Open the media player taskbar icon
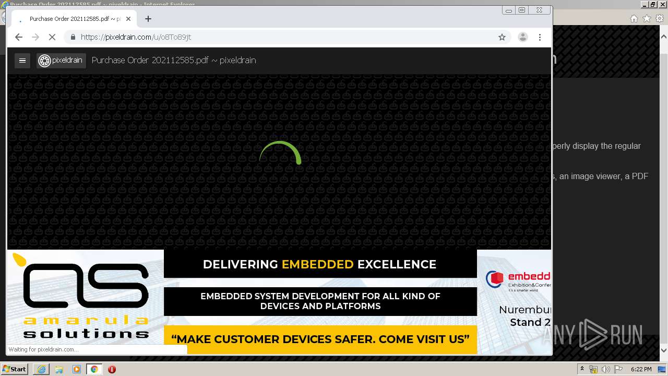The width and height of the screenshot is (668, 376). click(77, 369)
